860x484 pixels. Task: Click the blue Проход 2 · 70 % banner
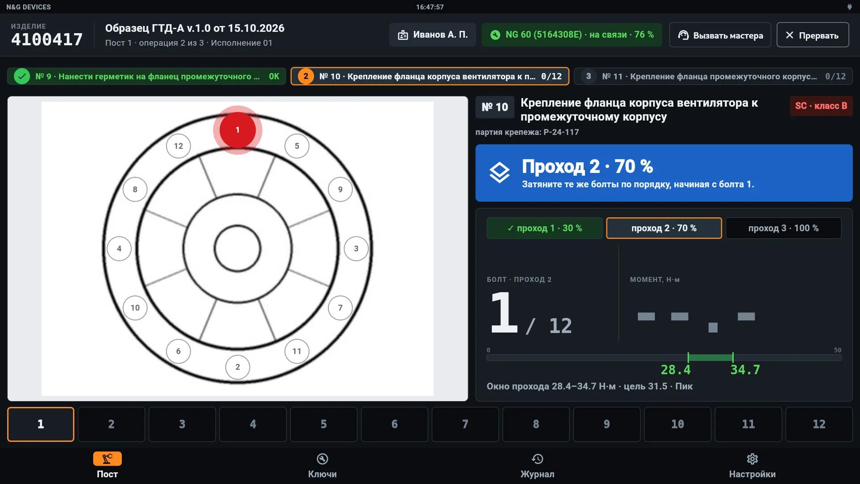click(664, 173)
